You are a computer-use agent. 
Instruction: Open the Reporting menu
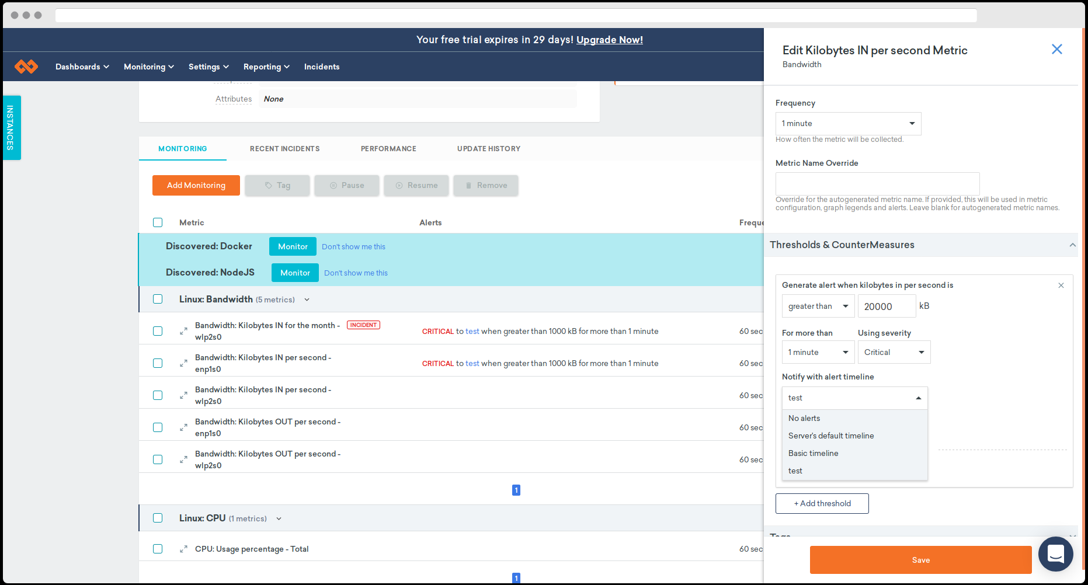pyautogui.click(x=266, y=67)
